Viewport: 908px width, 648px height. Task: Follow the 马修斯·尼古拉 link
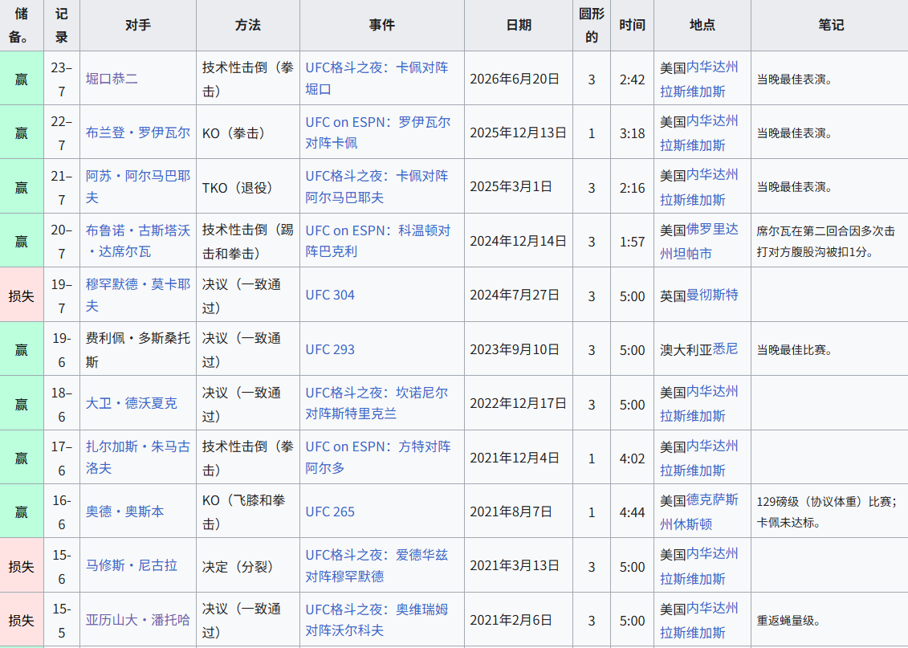(x=132, y=565)
